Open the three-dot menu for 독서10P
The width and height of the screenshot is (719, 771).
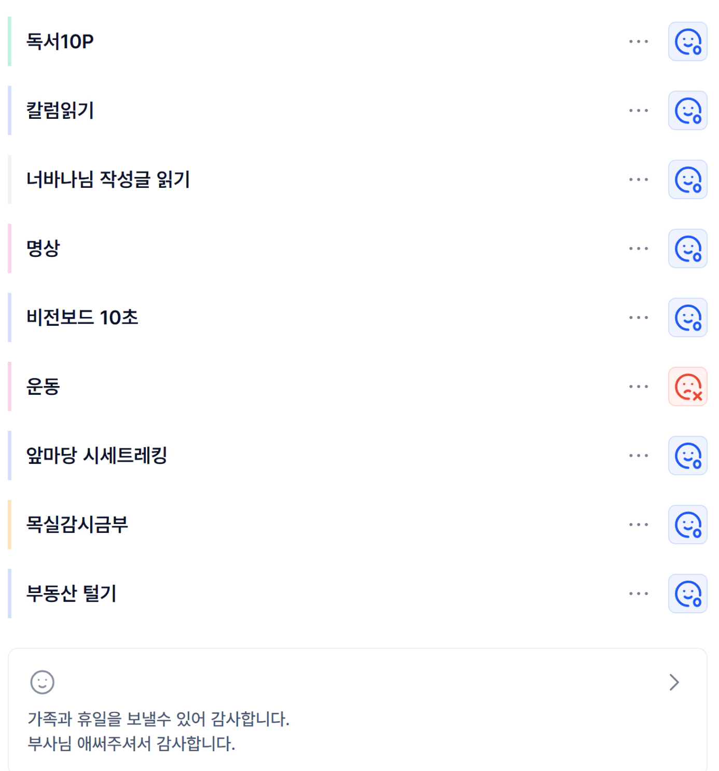pyautogui.click(x=638, y=42)
